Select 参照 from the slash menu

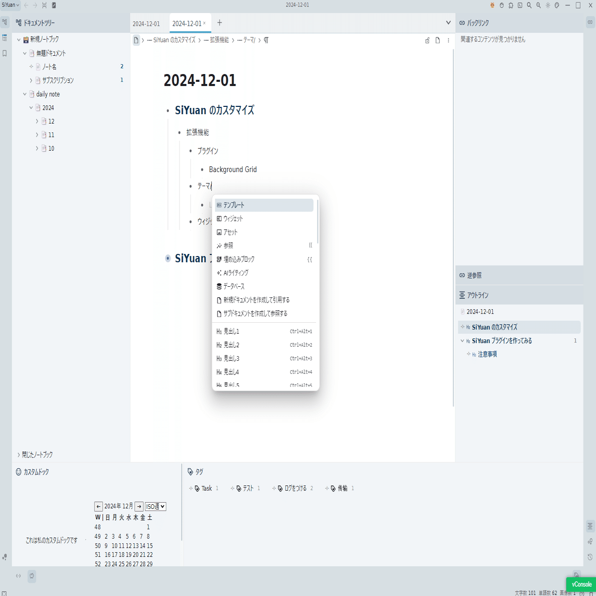point(264,246)
